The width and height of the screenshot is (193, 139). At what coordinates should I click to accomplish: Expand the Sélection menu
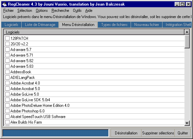[x=25, y=11]
